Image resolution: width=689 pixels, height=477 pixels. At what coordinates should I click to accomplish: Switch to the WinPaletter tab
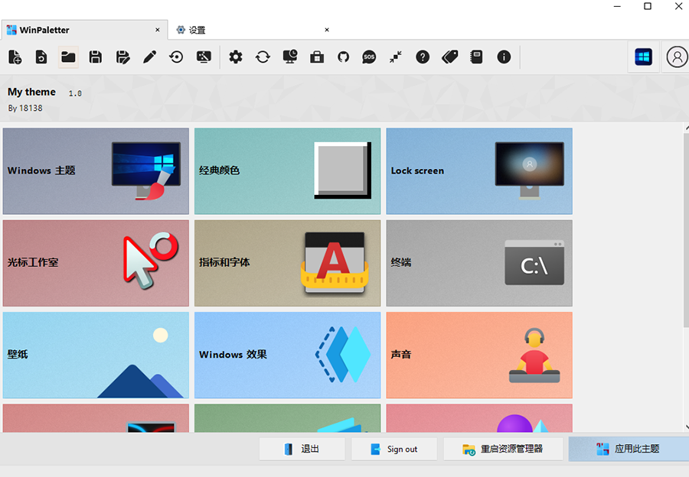pyautogui.click(x=84, y=30)
